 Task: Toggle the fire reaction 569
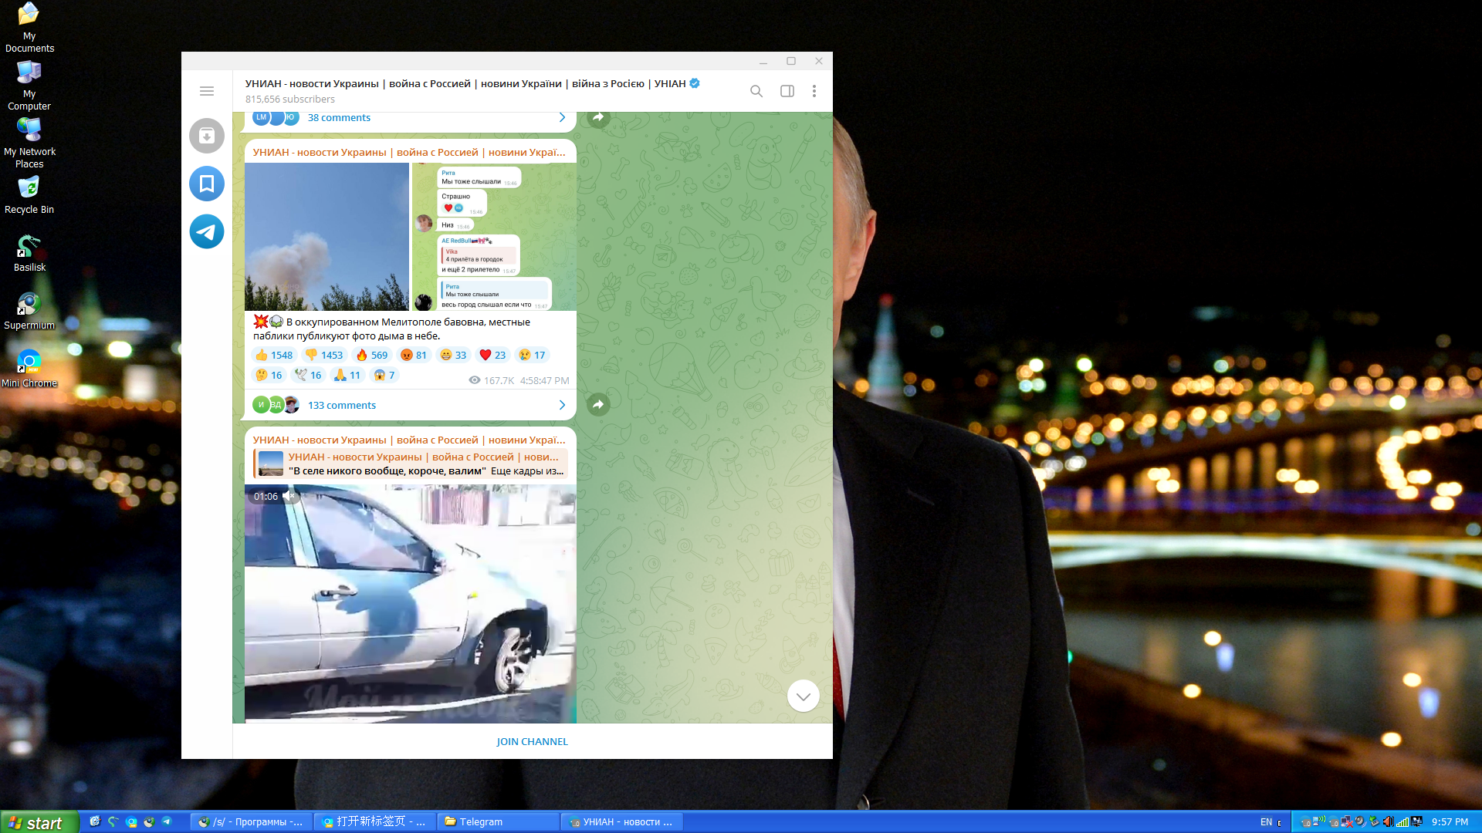tap(371, 355)
